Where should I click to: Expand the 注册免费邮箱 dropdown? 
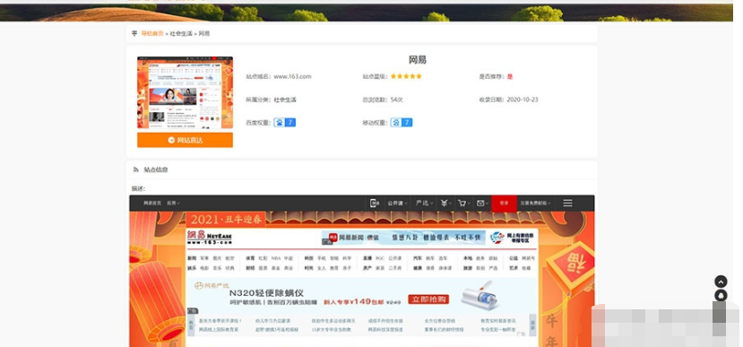[x=535, y=203]
